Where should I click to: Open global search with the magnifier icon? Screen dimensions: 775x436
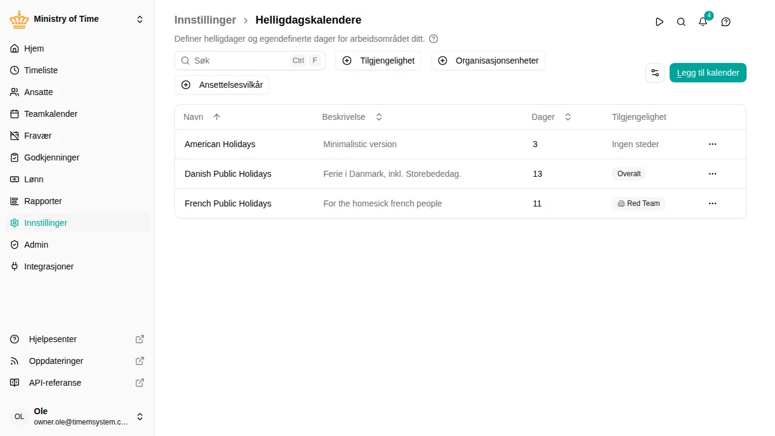tap(681, 22)
